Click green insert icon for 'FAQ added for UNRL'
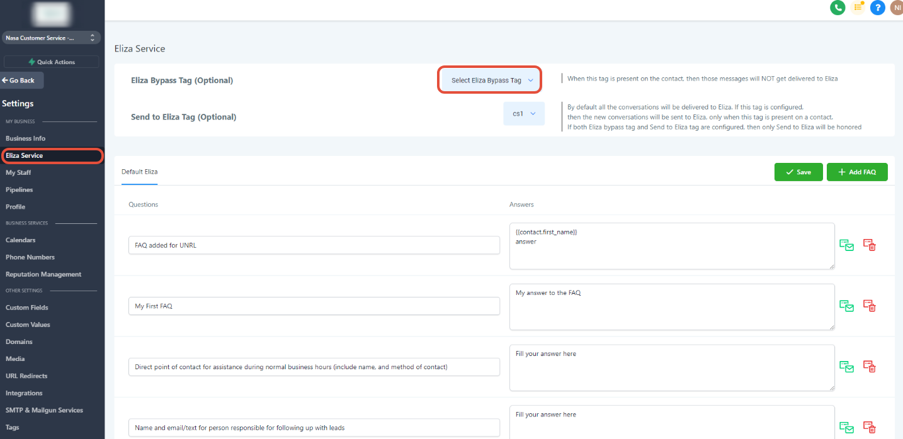 coord(846,245)
